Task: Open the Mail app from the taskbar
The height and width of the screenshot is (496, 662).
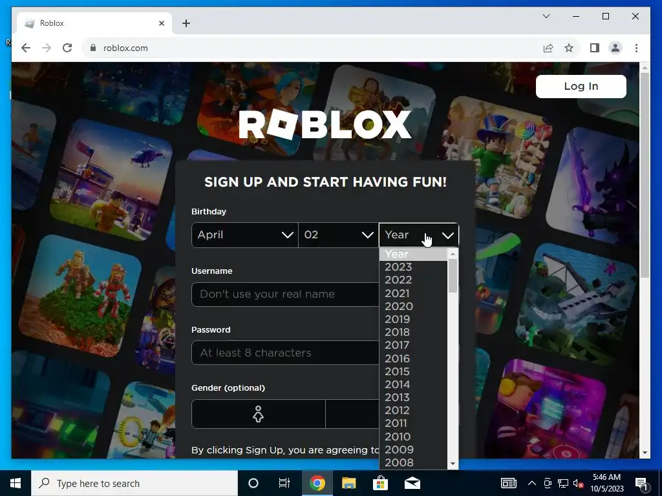Action: pos(412,483)
